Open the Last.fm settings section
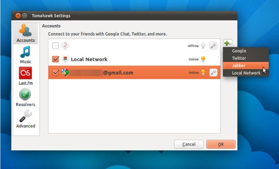This screenshot has height=169, width=279. pos(25,76)
